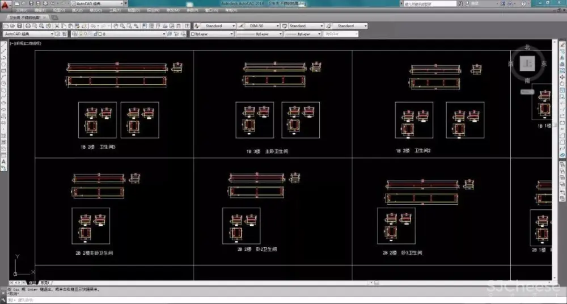Open the 插入(I) menu
This screenshot has height=304, width=567.
click(77, 11)
